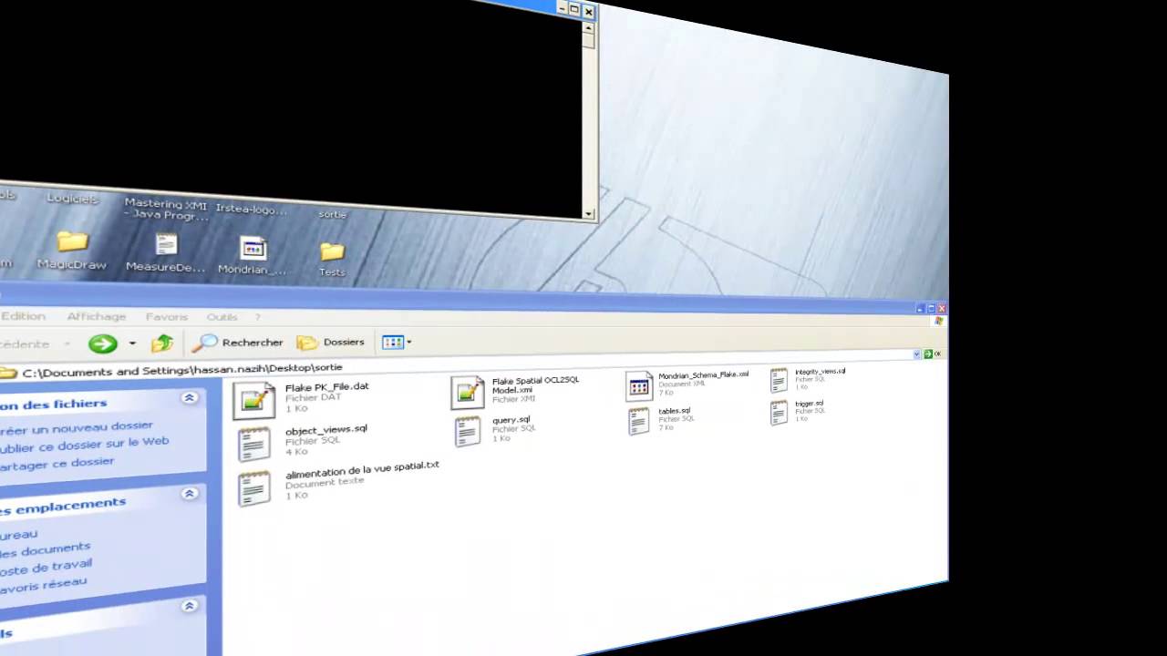Click the Rechercher search button
Image resolution: width=1167 pixels, height=656 pixels.
pos(237,343)
